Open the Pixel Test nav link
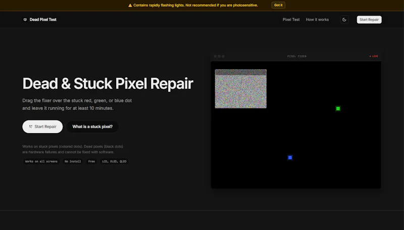The width and height of the screenshot is (404, 230). click(291, 20)
